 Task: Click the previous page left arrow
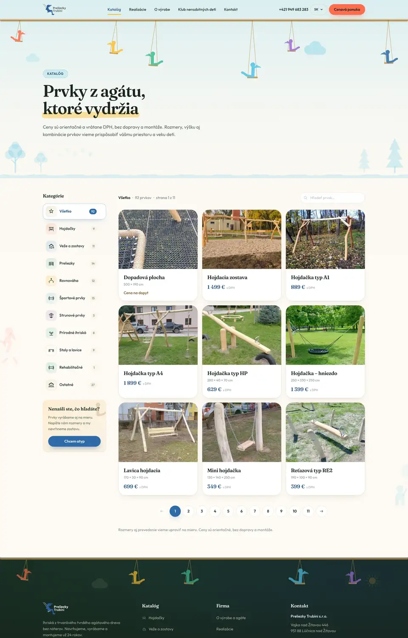coord(161,511)
